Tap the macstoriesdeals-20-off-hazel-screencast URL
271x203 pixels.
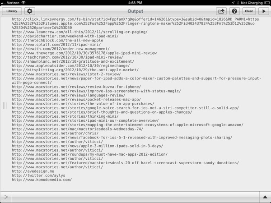pos(125,163)
